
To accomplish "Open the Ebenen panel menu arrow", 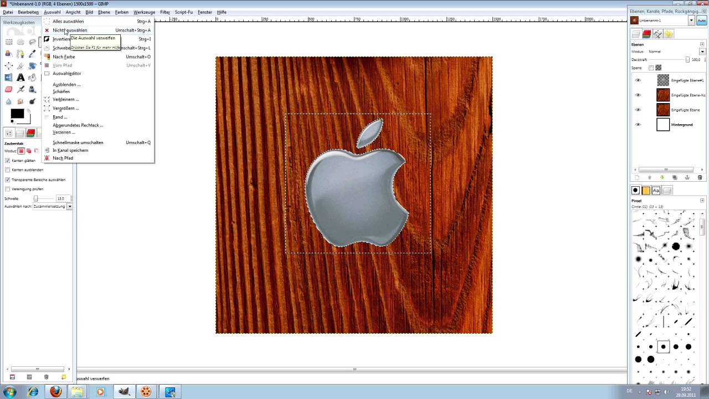I will pyautogui.click(x=702, y=44).
